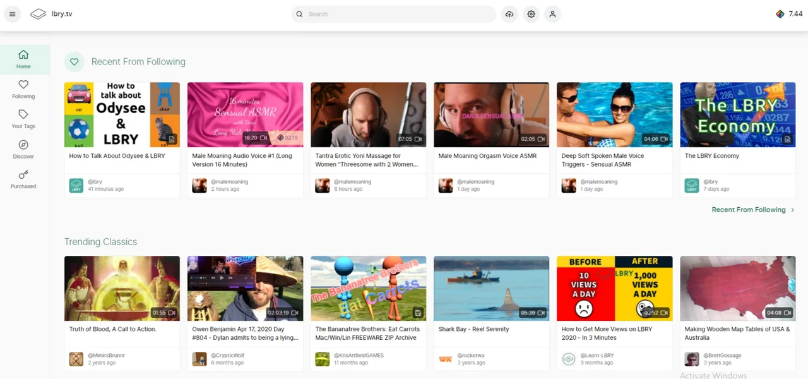Click document icon on LBRY Economy thumbnail
808x379 pixels.
(787, 139)
